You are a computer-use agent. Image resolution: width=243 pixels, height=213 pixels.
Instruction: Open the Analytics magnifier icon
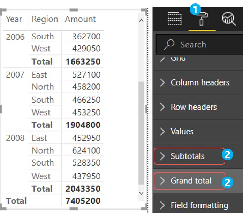(229, 19)
